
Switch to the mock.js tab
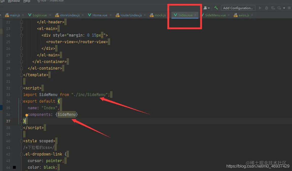(x=160, y=15)
